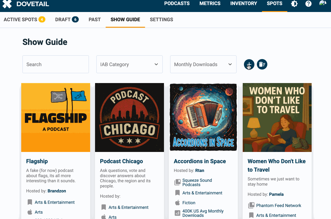The width and height of the screenshot is (331, 219).
Task: Click the Accordions in Space title link
Action: [200, 161]
